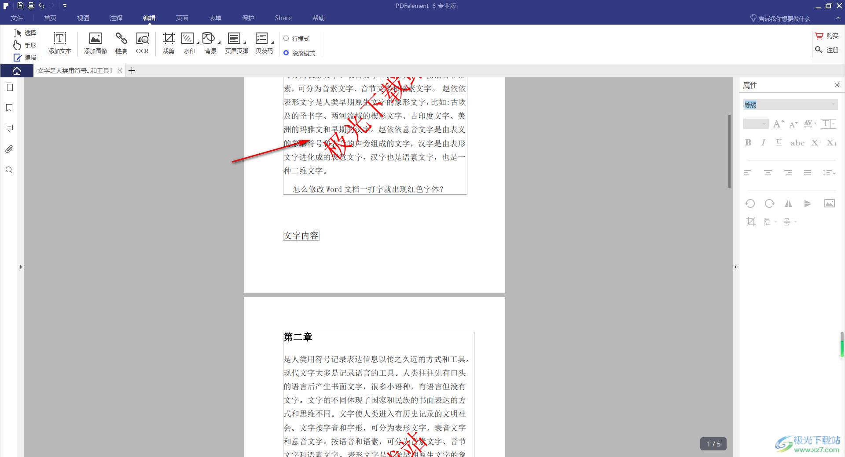
Task: Click the Add Image (添加图像) tool
Action: coord(96,43)
